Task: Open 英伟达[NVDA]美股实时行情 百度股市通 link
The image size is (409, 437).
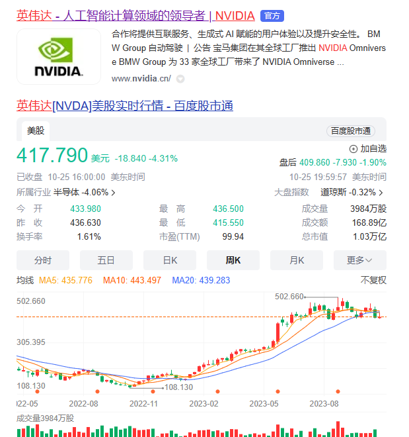Action: point(125,106)
